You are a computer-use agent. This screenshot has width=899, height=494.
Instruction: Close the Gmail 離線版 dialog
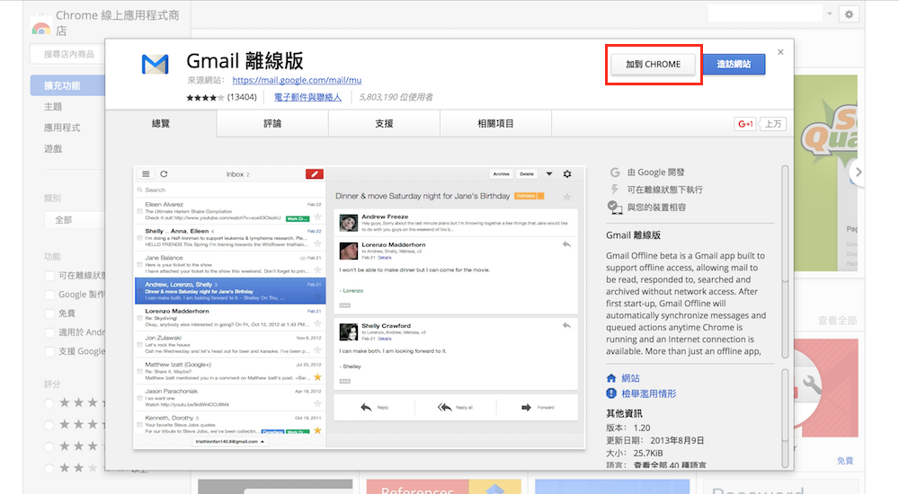[x=780, y=52]
